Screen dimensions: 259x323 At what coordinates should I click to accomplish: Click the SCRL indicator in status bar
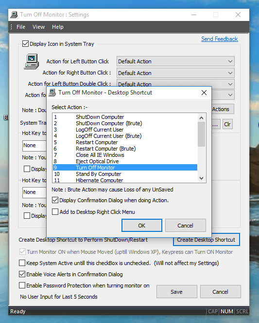[x=242, y=311]
